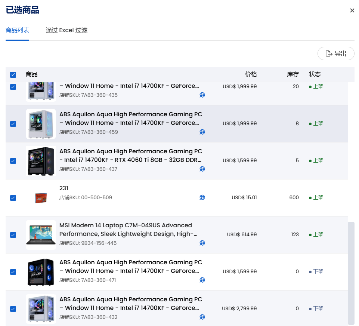The image size is (359, 326).
Task: Uncheck product with SKU 7A83-360-437
Action: [x=13, y=161]
